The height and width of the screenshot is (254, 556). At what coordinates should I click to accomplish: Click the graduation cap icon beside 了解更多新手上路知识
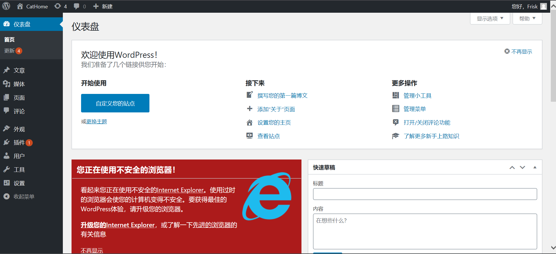[396, 136]
